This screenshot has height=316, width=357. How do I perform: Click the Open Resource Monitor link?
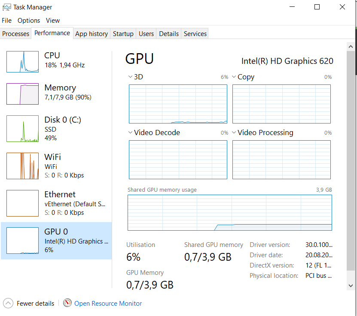click(x=108, y=304)
